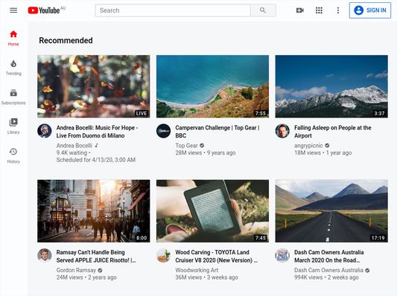Click the 'Recommended' section heading
The height and width of the screenshot is (296, 397).
coord(66,40)
